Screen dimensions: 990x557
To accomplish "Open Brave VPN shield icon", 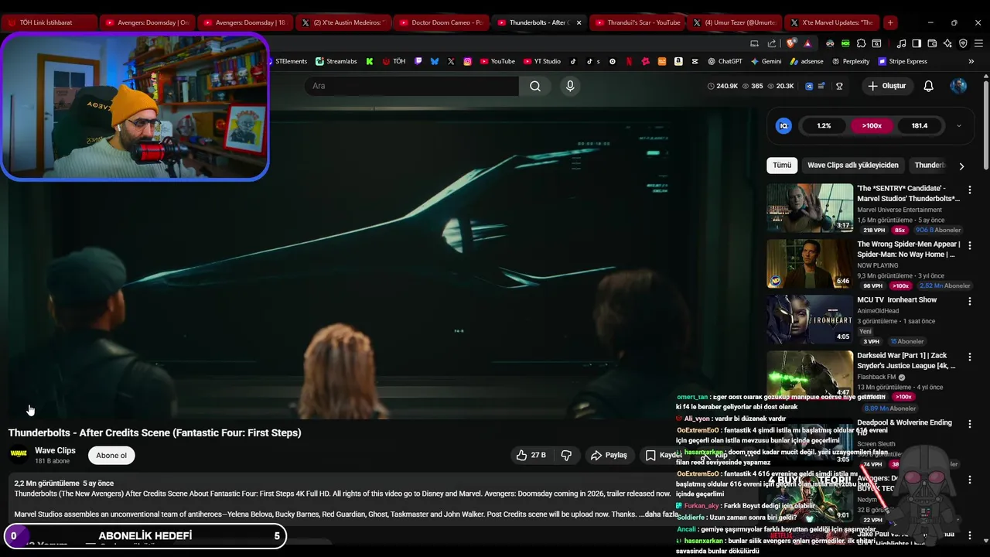I will tap(963, 43).
